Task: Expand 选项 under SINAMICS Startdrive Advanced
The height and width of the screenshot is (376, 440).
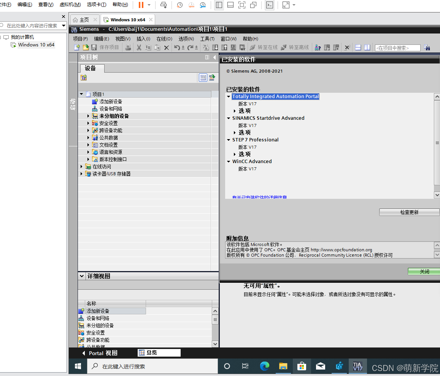Action: tap(235, 132)
